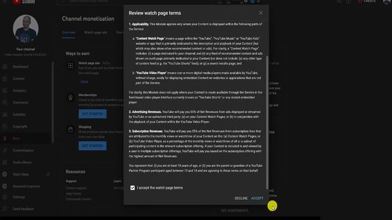This screenshot has height=220, width=392.
Task: Click the '2. Advertising Revenues' paragraph heading
Action: tap(145, 112)
